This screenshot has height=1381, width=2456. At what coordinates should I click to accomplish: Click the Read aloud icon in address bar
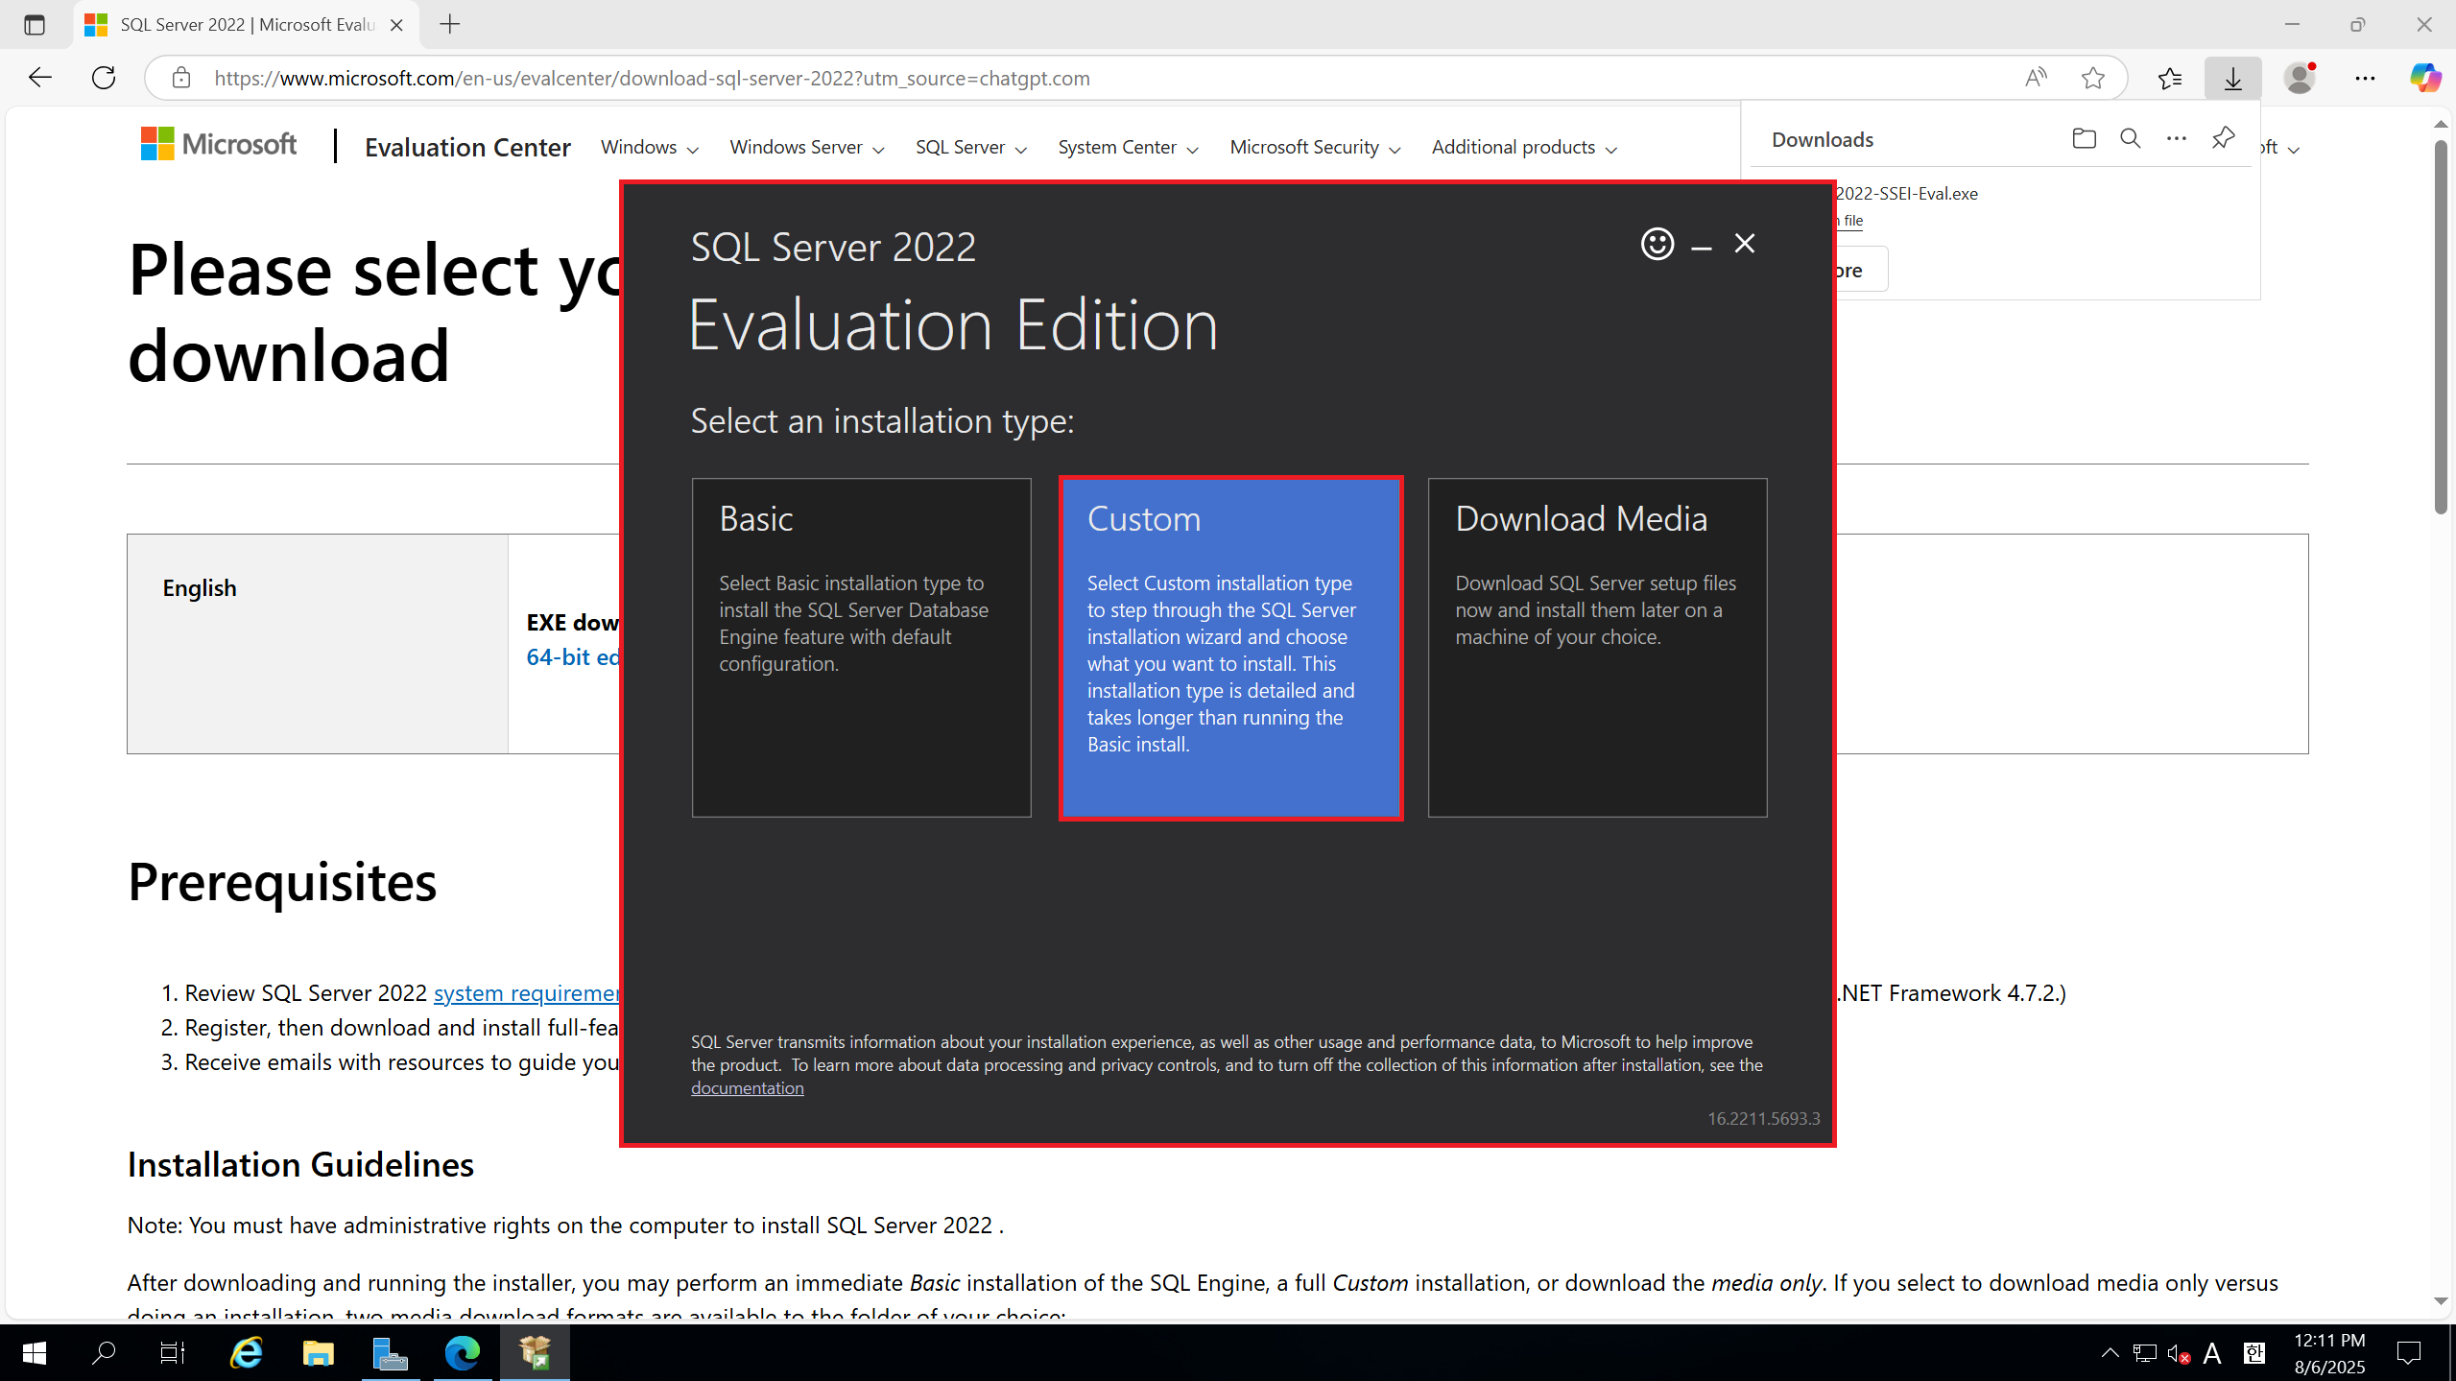2035,78
